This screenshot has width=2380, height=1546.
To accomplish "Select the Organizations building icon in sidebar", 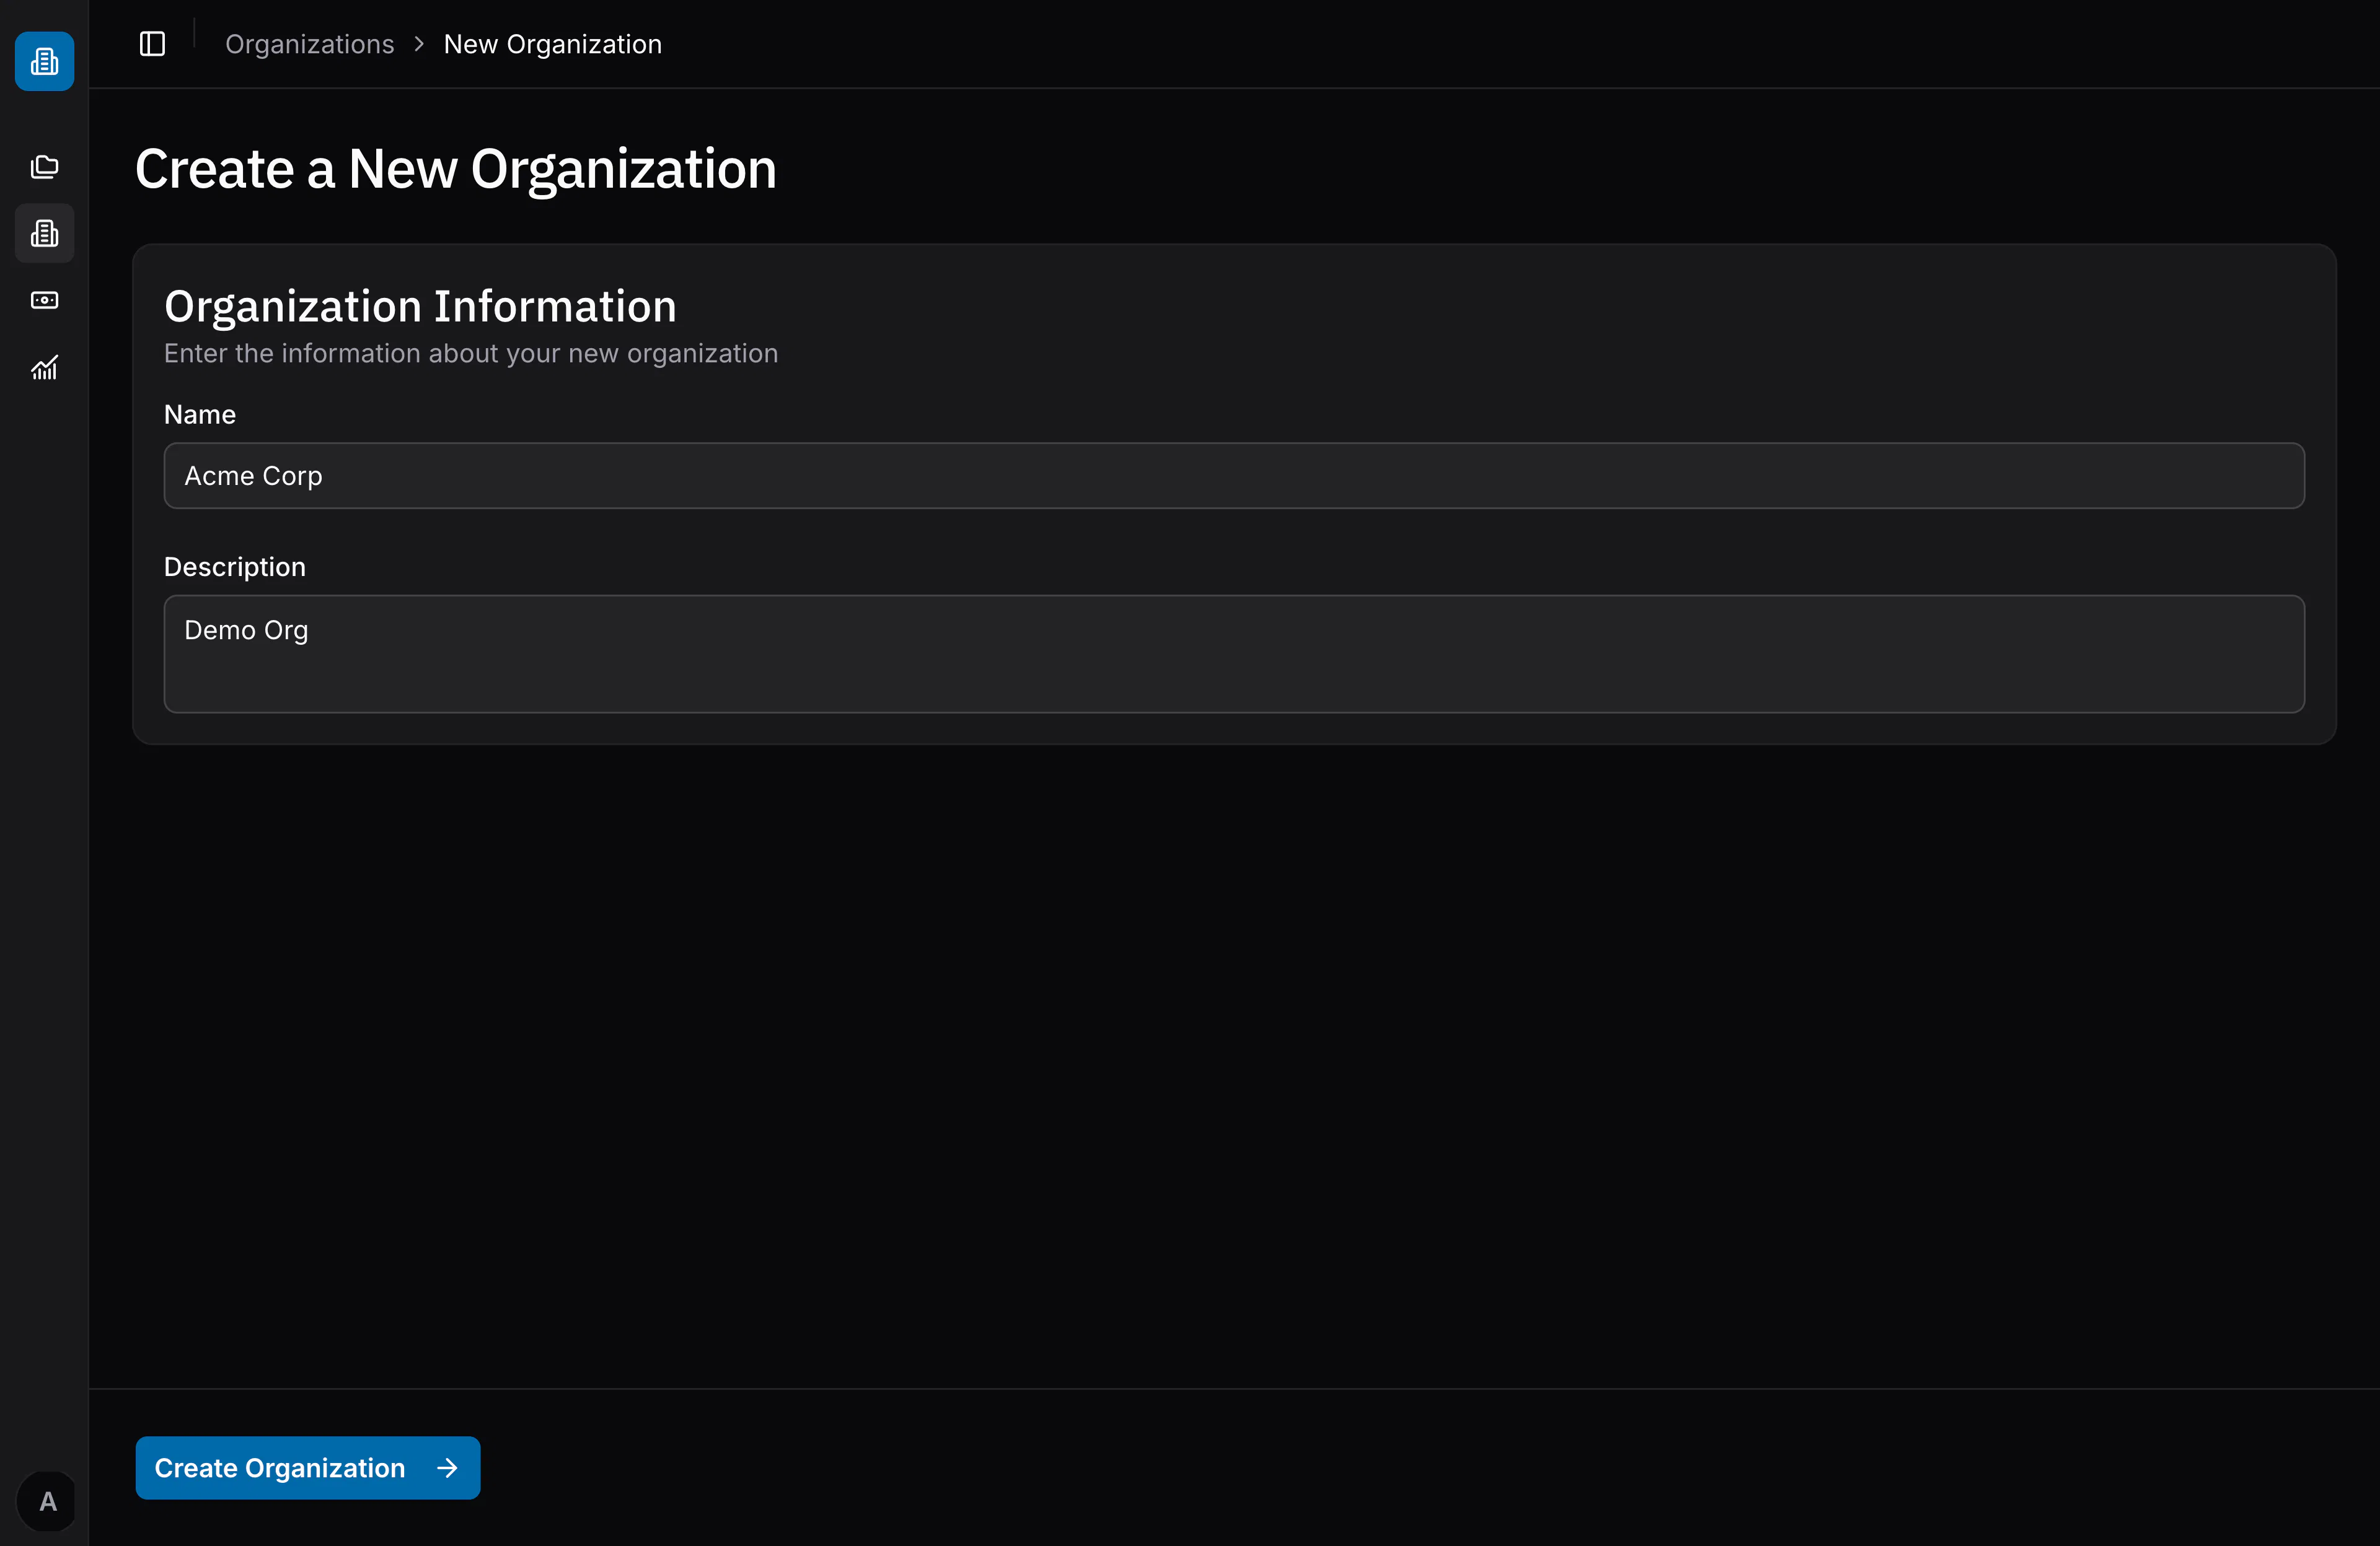I will (44, 233).
